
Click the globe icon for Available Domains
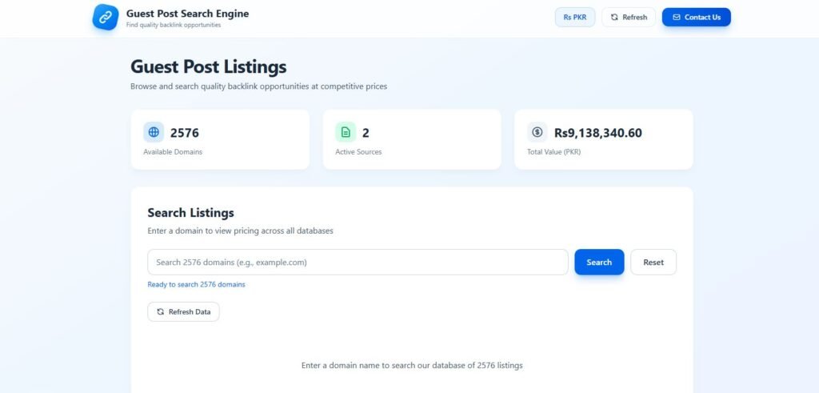coord(154,132)
